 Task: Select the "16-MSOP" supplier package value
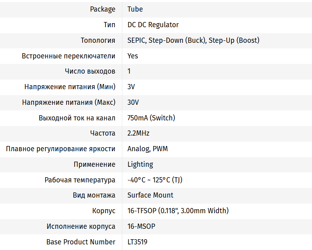[141, 226]
